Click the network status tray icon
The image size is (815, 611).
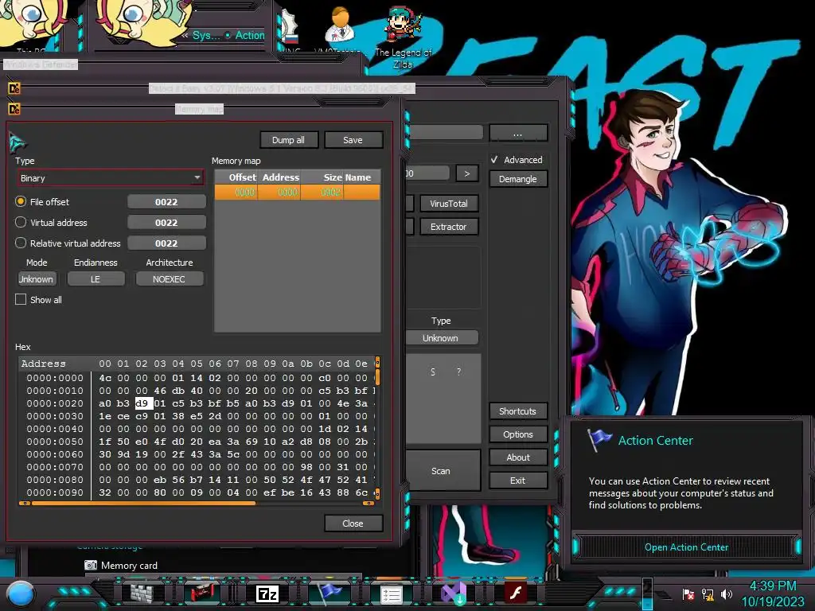[708, 594]
